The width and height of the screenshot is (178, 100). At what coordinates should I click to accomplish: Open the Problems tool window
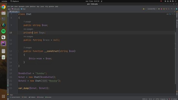[x=32, y=97]
